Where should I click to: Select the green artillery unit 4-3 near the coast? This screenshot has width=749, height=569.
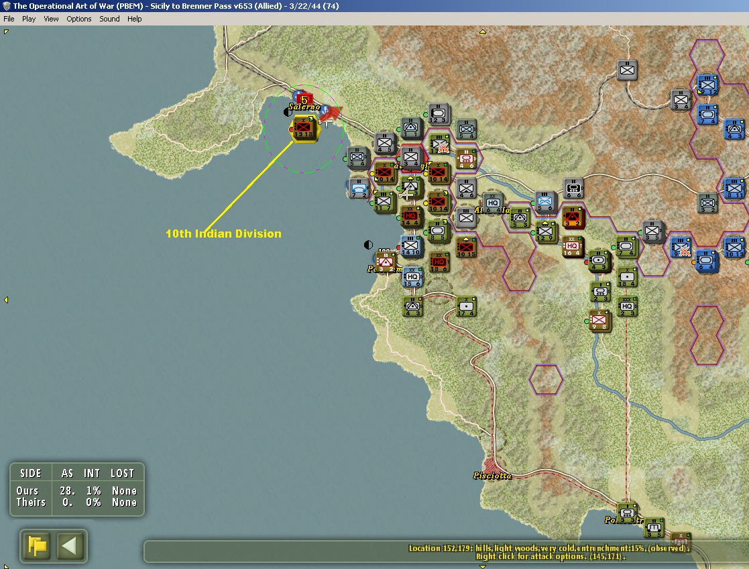(x=412, y=307)
